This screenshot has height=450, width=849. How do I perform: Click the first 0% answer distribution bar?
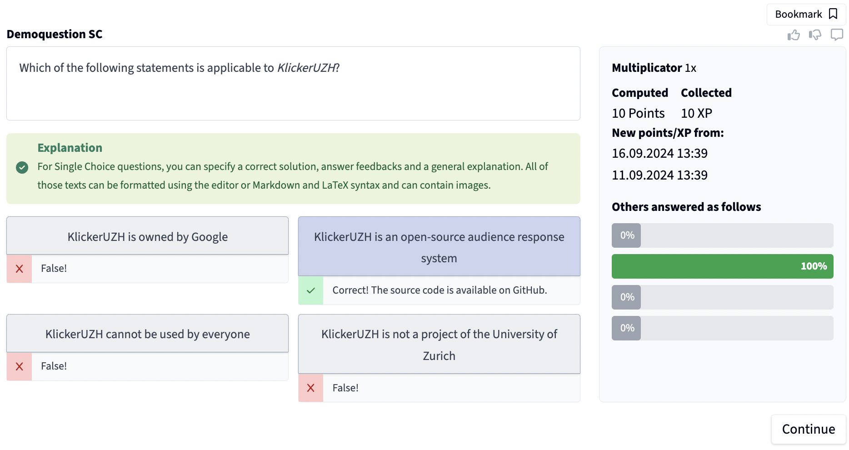coord(722,235)
